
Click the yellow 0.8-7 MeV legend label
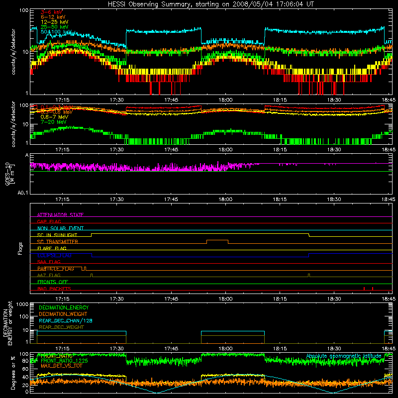(54, 117)
